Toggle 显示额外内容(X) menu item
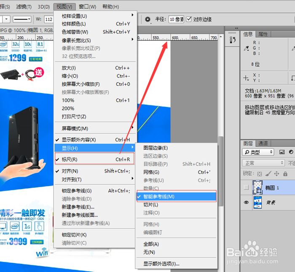Screen dimensions: 295x272 coord(94,140)
